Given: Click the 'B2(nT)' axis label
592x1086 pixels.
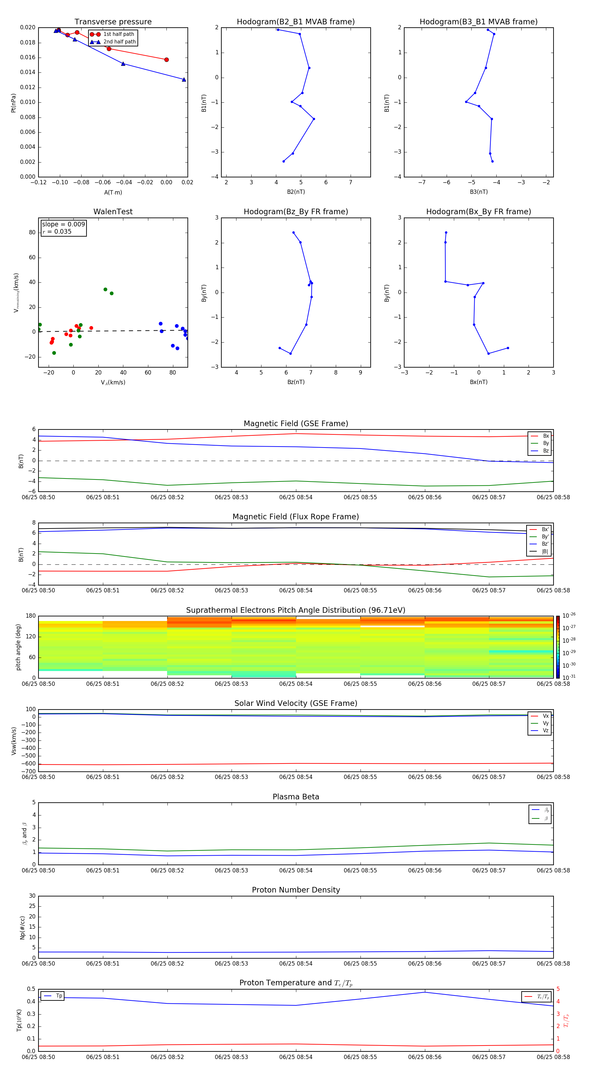Looking at the screenshot, I should tap(296, 192).
